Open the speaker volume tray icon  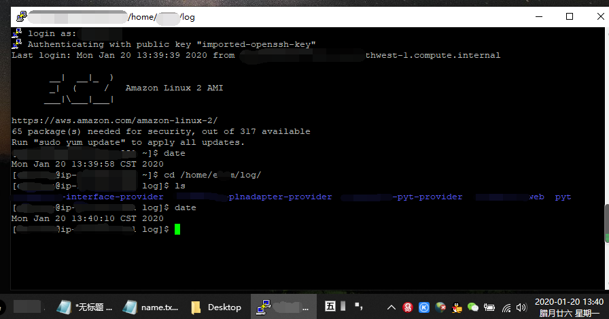(x=521, y=307)
